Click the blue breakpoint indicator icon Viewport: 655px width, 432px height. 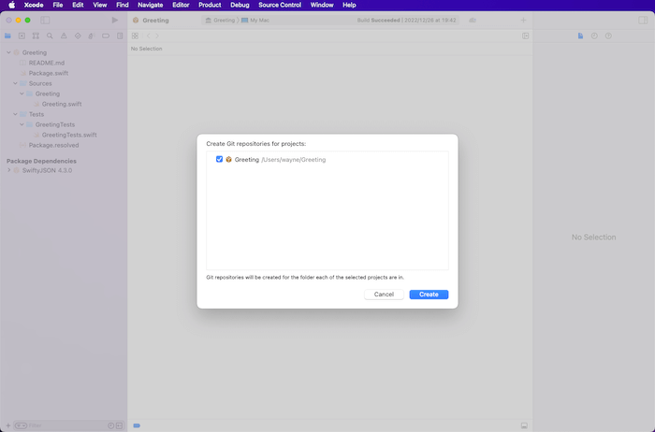pos(137,425)
